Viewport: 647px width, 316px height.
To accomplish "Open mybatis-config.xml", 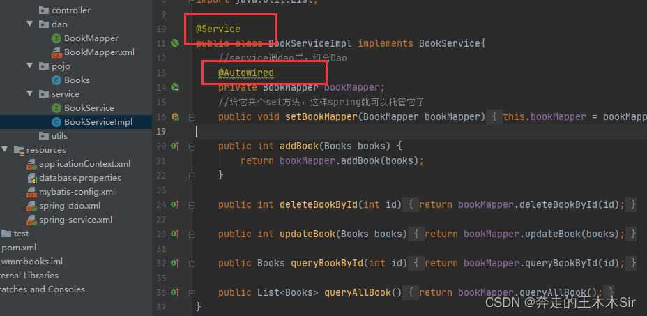I will coord(77,192).
